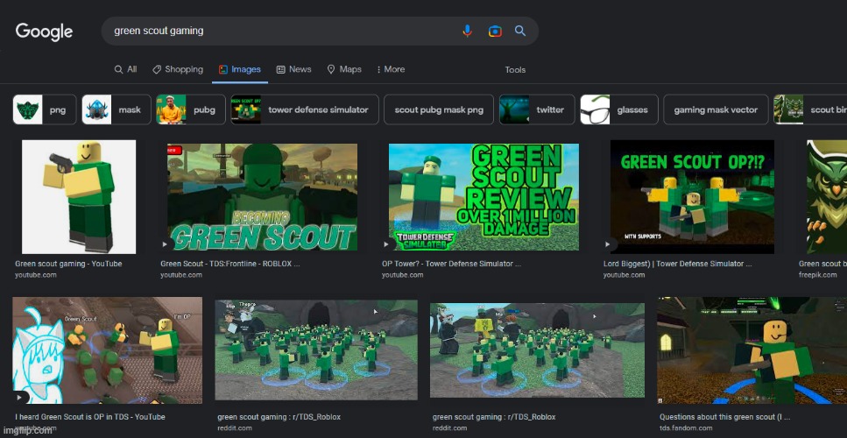847x438 pixels.
Task: Open fandom green scout headset image
Action: tap(752, 350)
